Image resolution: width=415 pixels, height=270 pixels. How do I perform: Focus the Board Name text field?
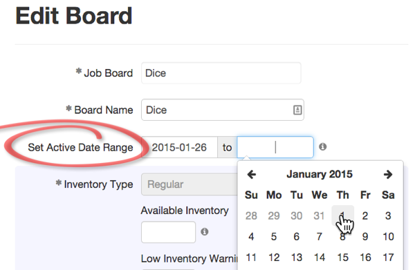(x=223, y=110)
